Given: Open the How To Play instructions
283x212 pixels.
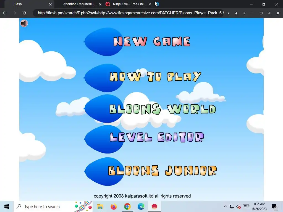Looking at the screenshot, I should pos(155,77).
